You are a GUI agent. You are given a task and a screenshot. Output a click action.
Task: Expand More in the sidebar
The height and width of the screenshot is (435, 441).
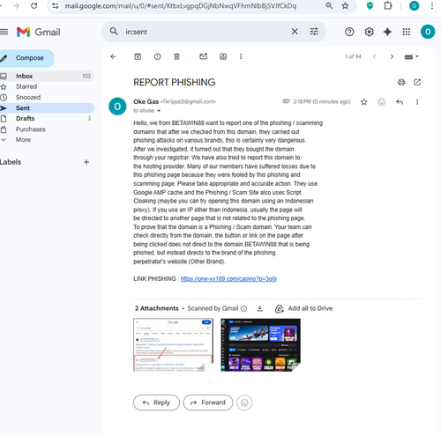47,140
